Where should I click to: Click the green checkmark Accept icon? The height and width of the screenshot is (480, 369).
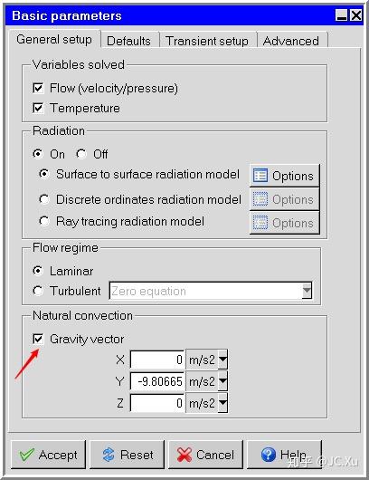point(26,455)
